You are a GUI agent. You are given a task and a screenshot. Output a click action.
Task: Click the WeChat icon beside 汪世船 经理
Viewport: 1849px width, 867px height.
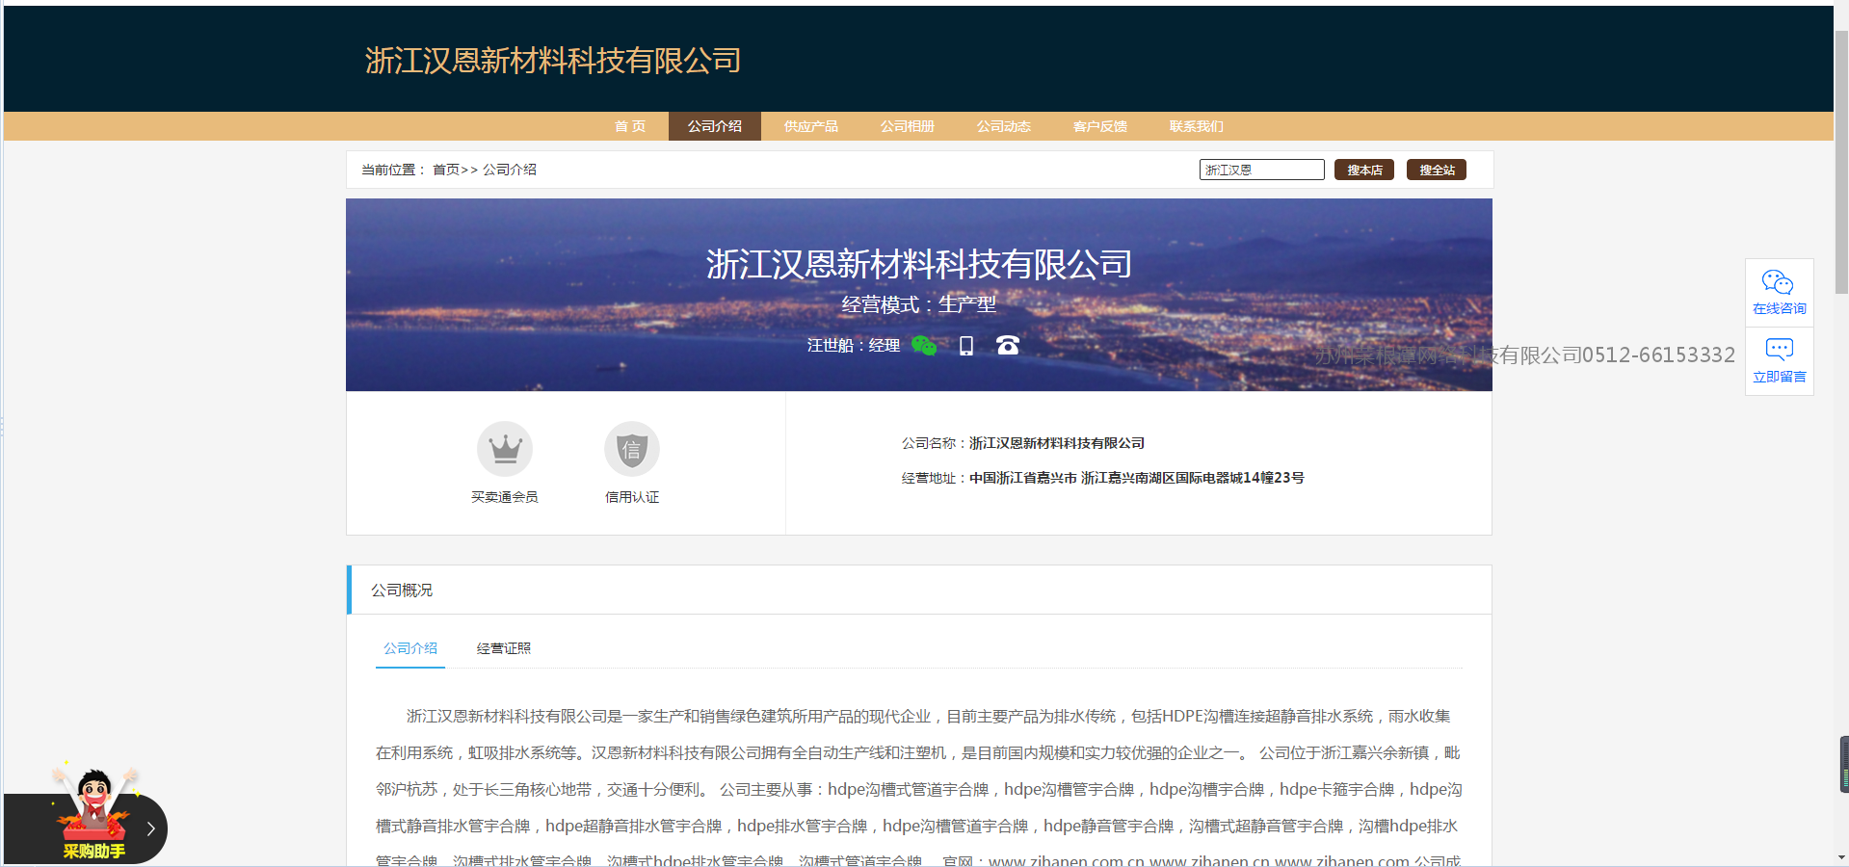[x=924, y=346]
